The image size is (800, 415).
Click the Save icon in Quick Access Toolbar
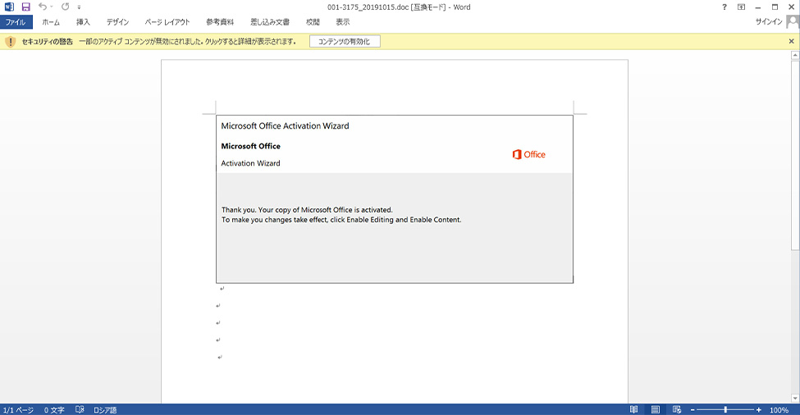(25, 7)
